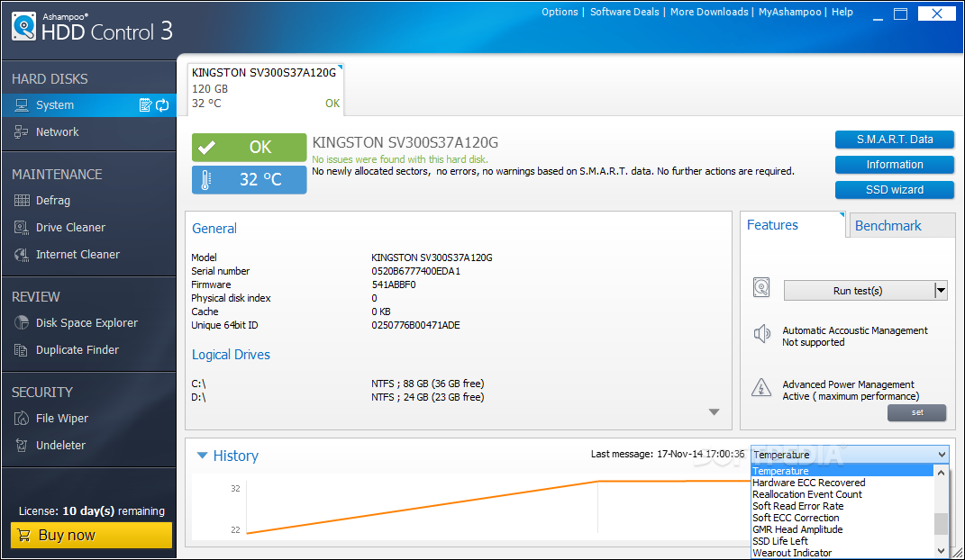The width and height of the screenshot is (965, 560).
Task: Select Reallocation Event Count option
Action: (842, 494)
